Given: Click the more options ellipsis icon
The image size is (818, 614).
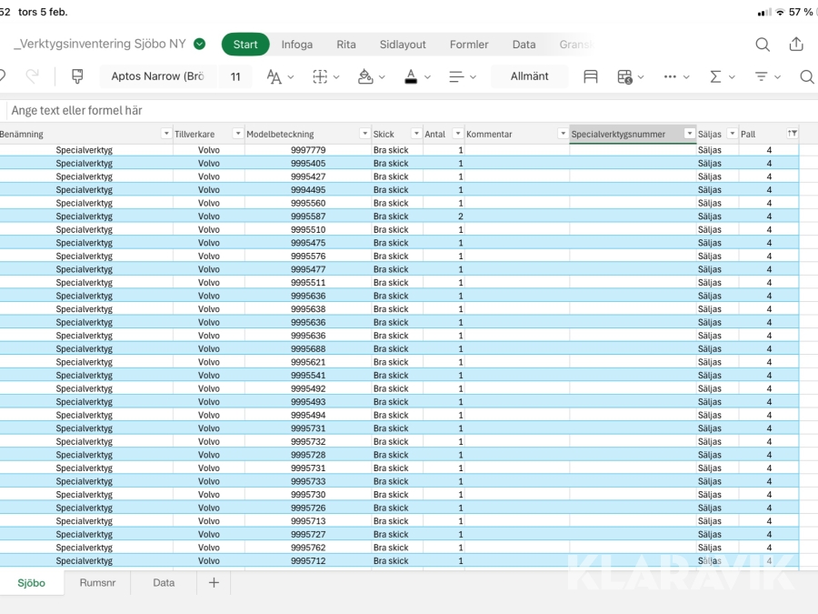Looking at the screenshot, I should point(671,76).
